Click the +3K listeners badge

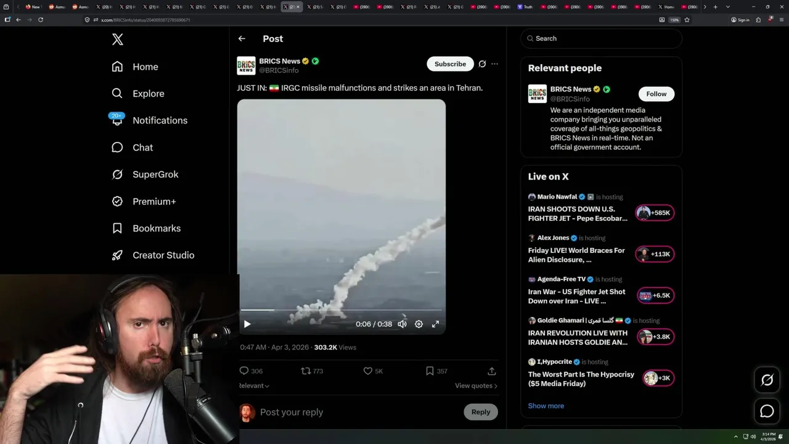[x=658, y=378]
